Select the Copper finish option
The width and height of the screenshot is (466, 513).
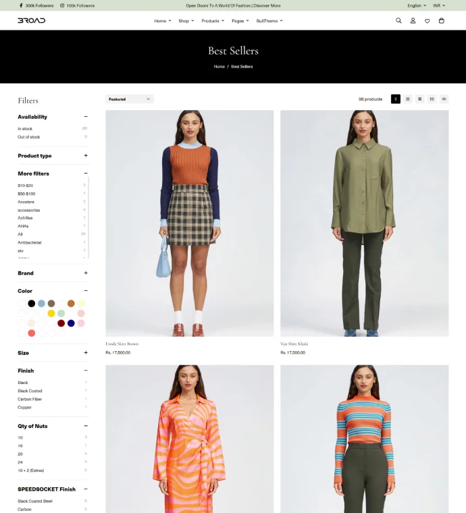point(24,407)
